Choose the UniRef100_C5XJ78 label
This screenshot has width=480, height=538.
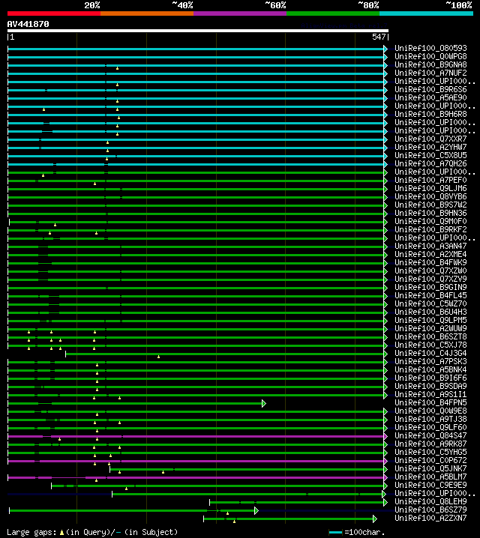[430, 345]
